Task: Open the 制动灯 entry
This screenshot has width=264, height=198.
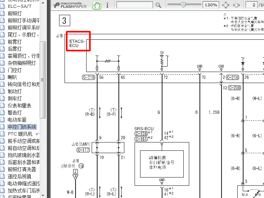Action: (15, 91)
